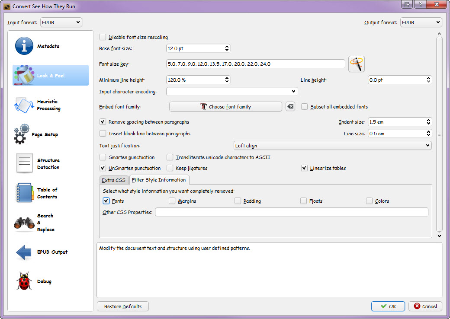Click the help question mark button
This screenshot has width=450, height=319.
tap(421, 4)
